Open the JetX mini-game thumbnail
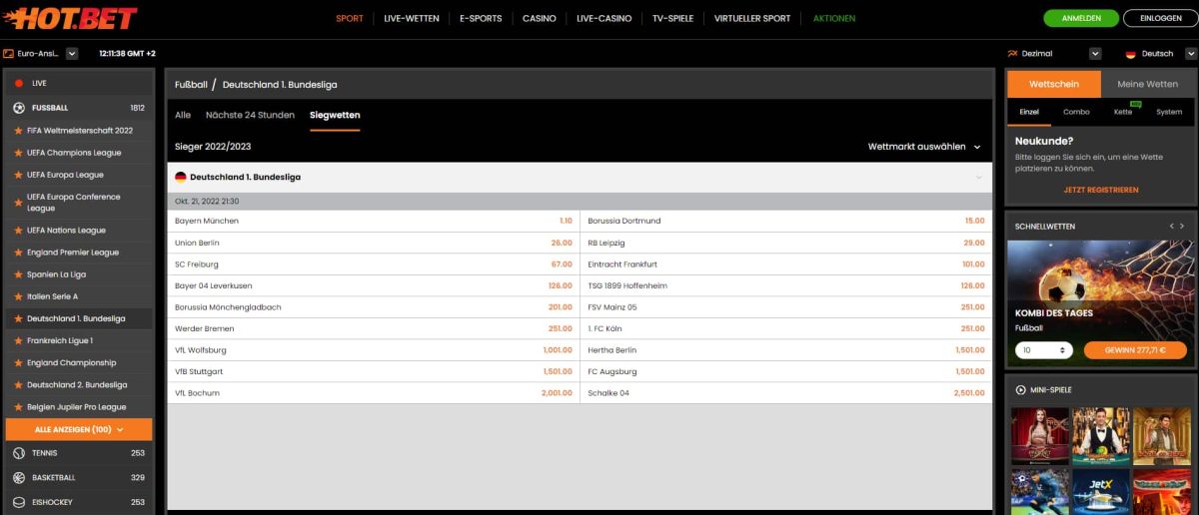Screen dimensions: 1199x515 [x=1101, y=492]
